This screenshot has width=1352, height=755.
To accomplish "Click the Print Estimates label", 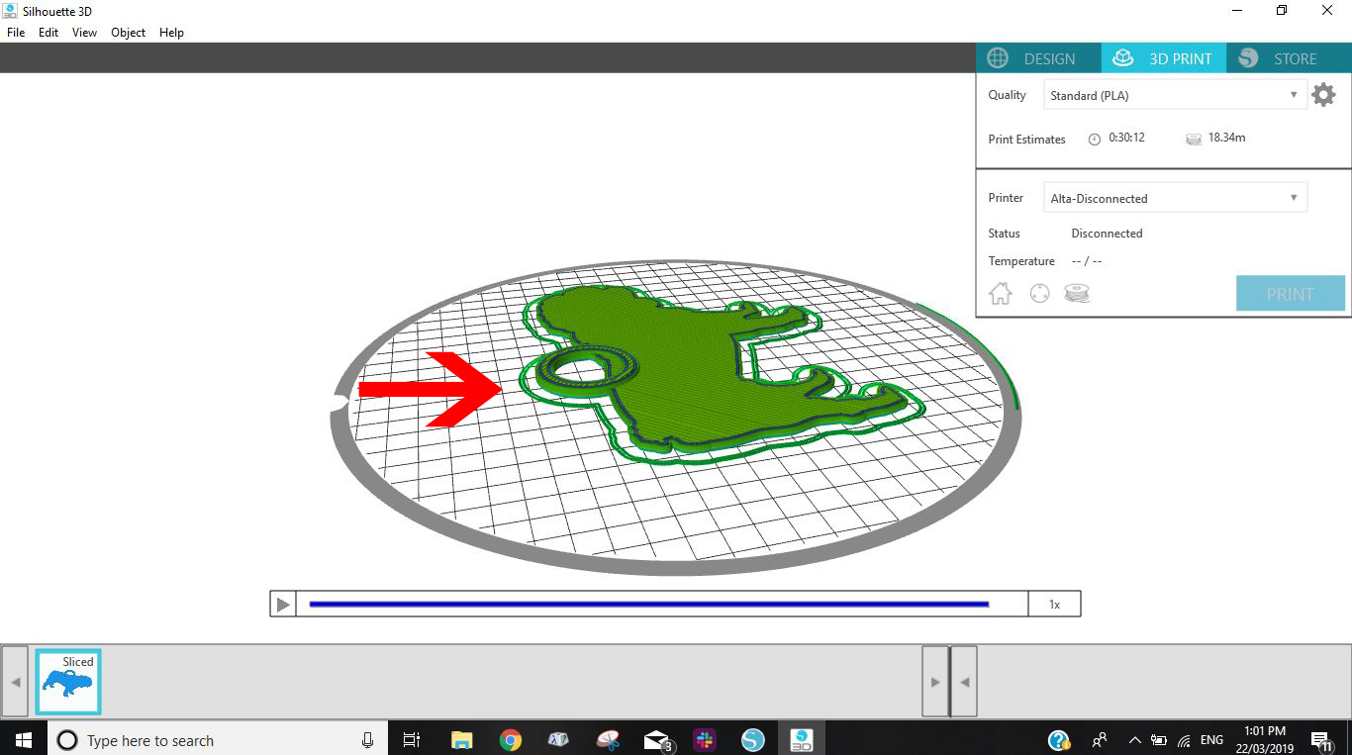I will [1026, 140].
